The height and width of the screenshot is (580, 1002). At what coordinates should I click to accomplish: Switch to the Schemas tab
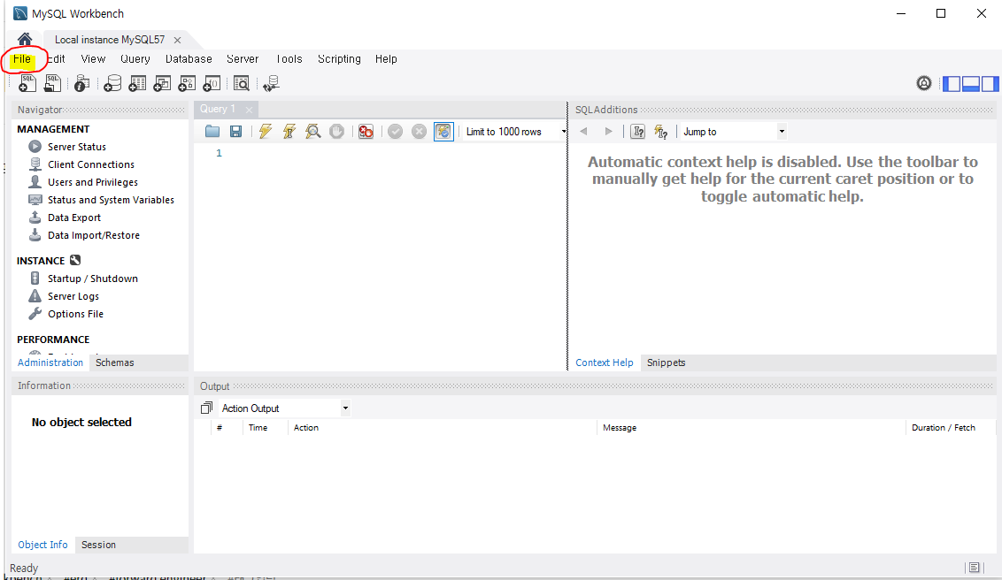(114, 362)
